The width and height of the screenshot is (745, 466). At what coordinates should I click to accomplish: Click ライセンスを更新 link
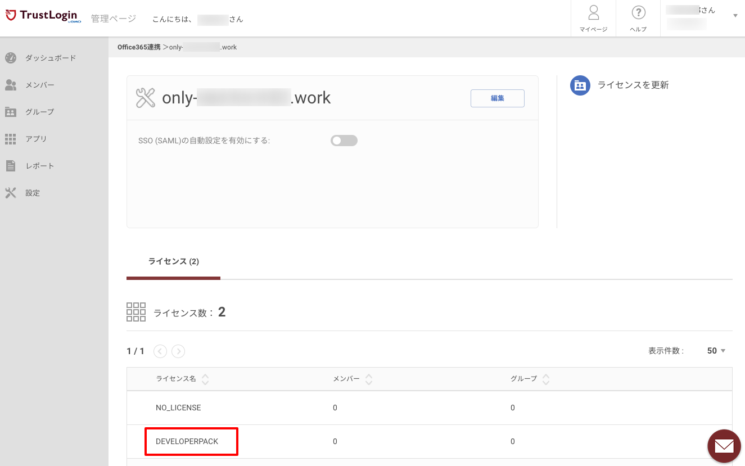pyautogui.click(x=633, y=85)
